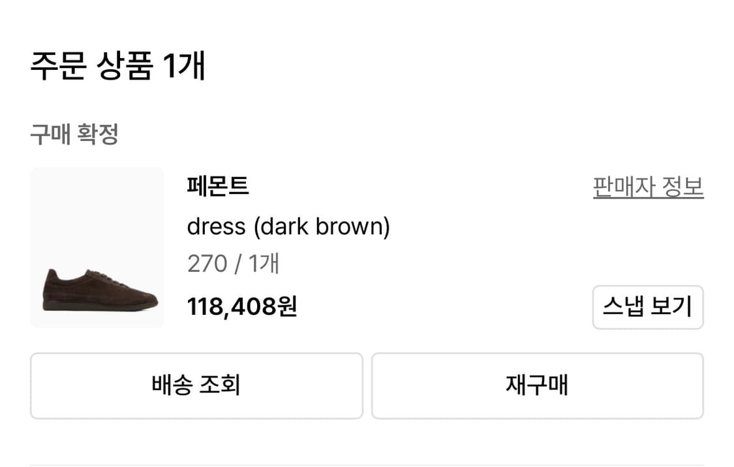Track delivery with the 배송 조회 button
The height and width of the screenshot is (467, 734).
coord(196,385)
